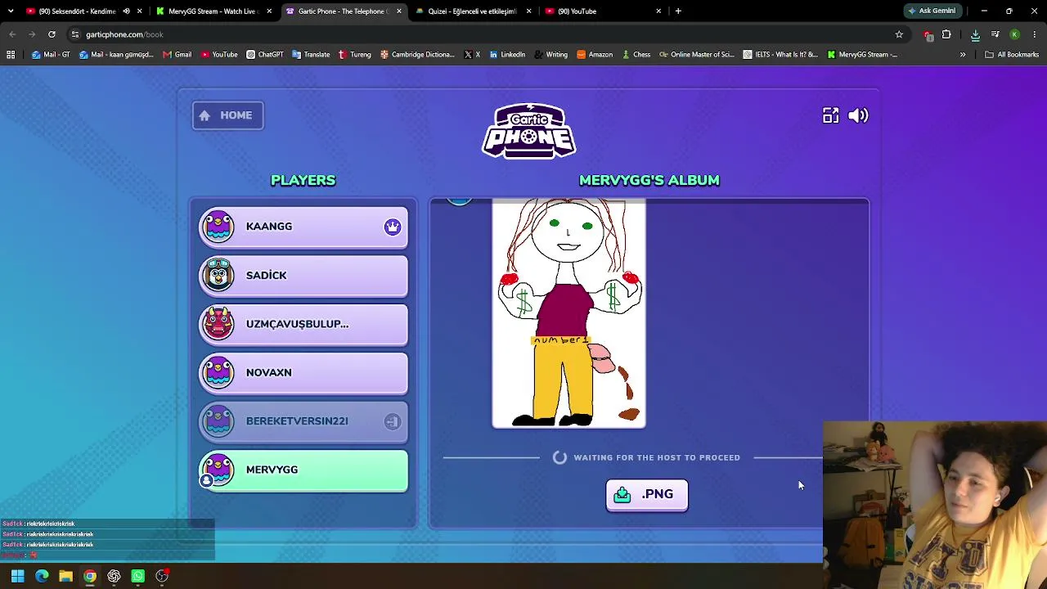Click NOVAXN's avatar icon
This screenshot has width=1047, height=589.
218,372
